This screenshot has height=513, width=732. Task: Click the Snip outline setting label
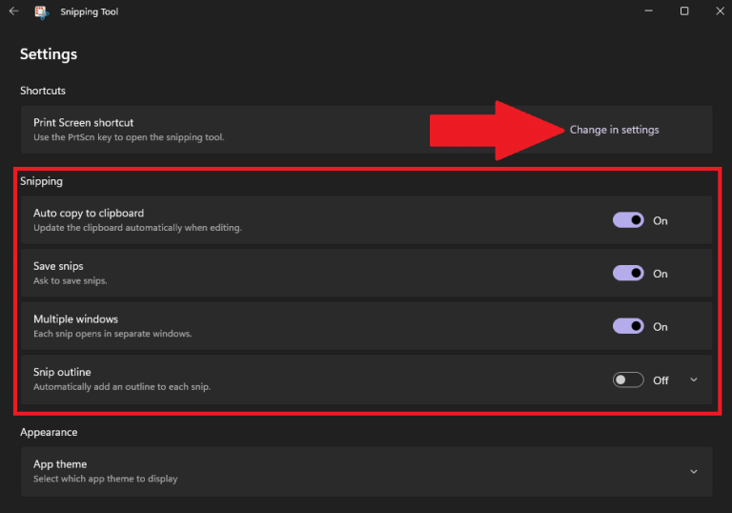[62, 372]
